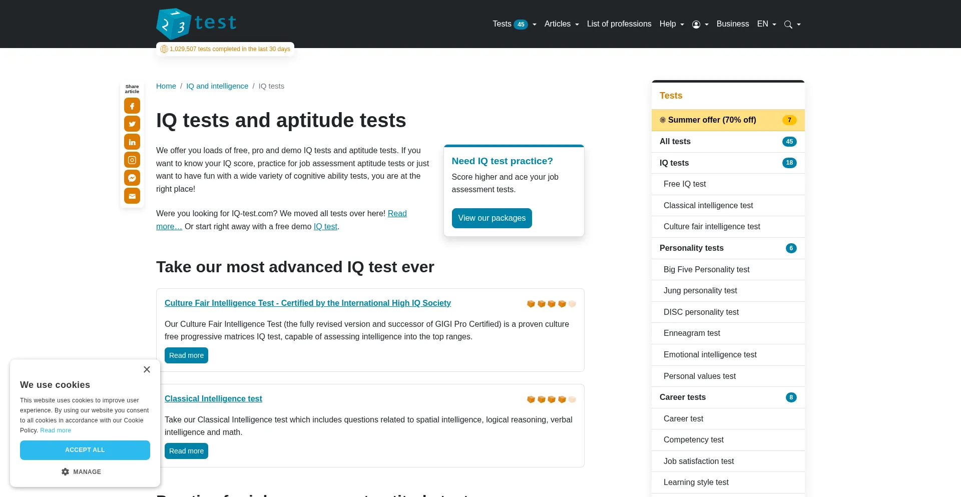Go to Home breadcrumb
Viewport: 961px width, 497px height.
pyautogui.click(x=166, y=86)
